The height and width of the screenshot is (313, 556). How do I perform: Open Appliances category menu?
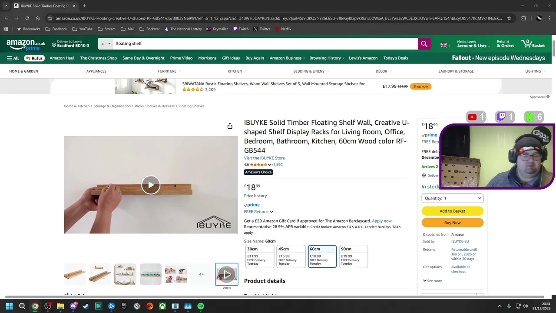pyautogui.click(x=99, y=71)
